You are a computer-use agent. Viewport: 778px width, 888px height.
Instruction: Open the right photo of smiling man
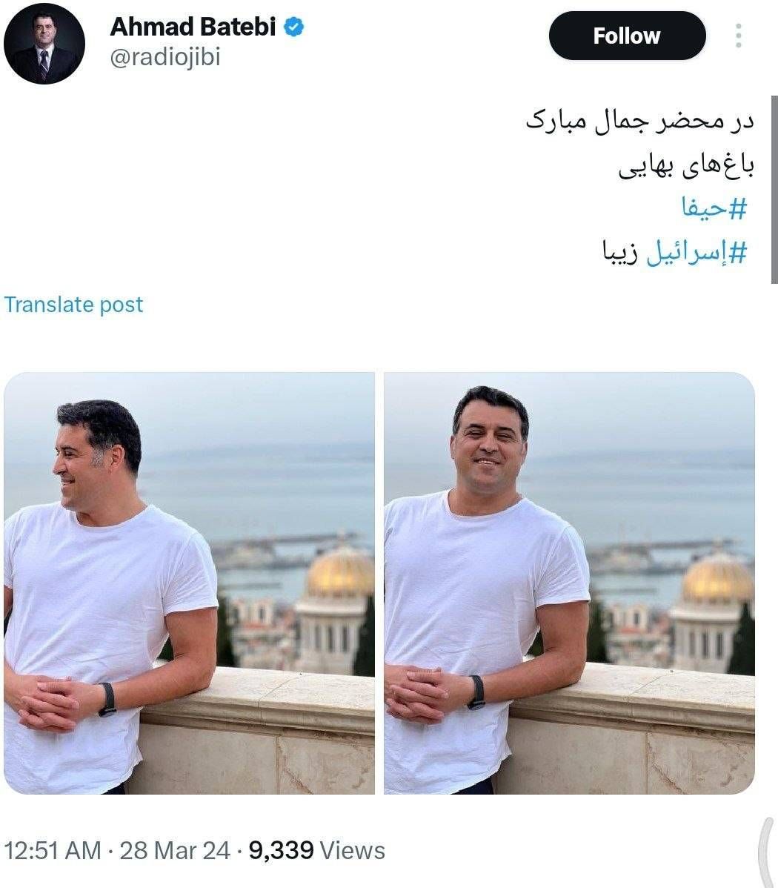(x=569, y=583)
